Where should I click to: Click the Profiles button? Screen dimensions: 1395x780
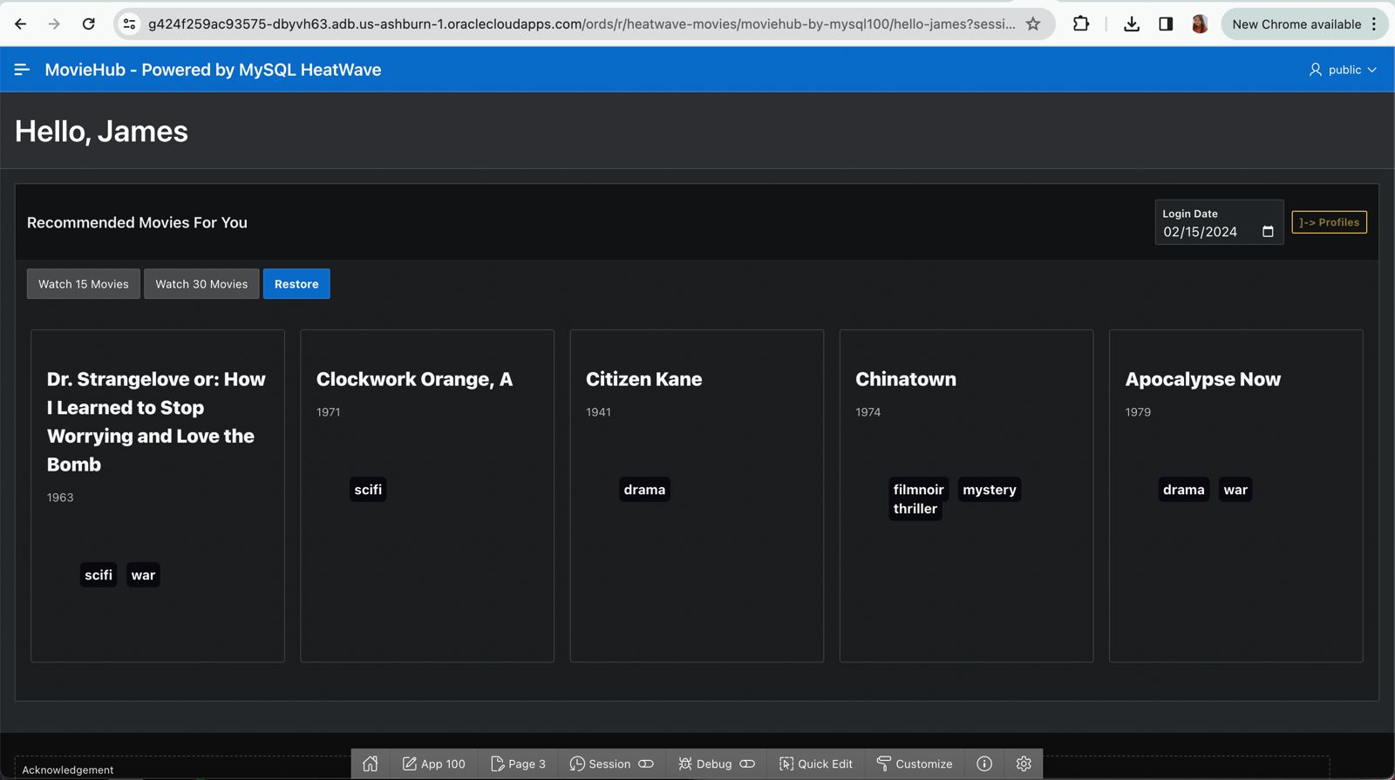[x=1329, y=222]
